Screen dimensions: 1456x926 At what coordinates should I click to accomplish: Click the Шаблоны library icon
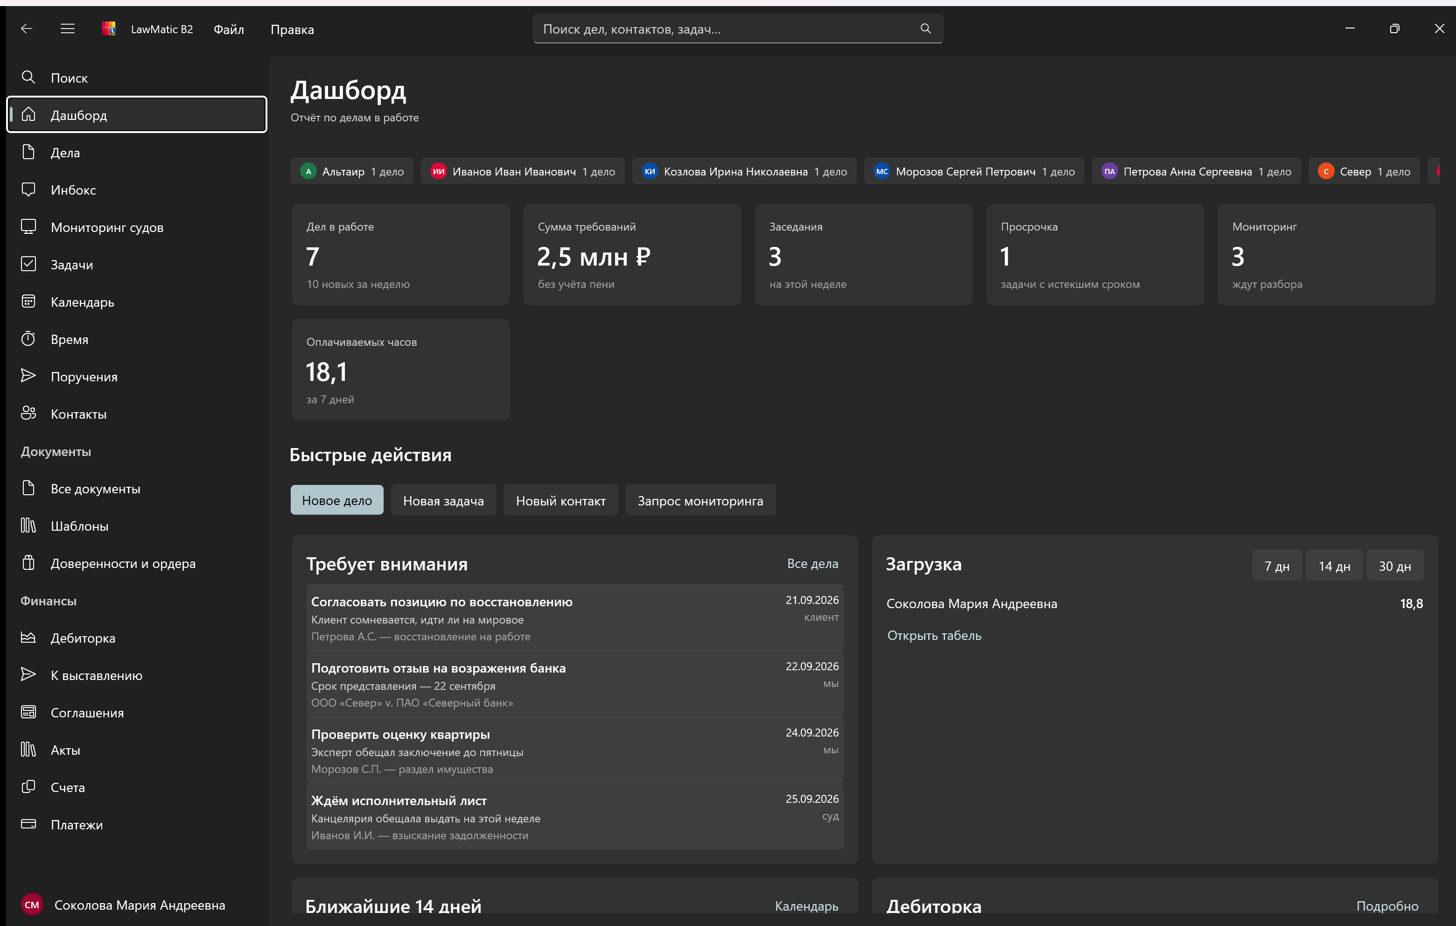[28, 526]
